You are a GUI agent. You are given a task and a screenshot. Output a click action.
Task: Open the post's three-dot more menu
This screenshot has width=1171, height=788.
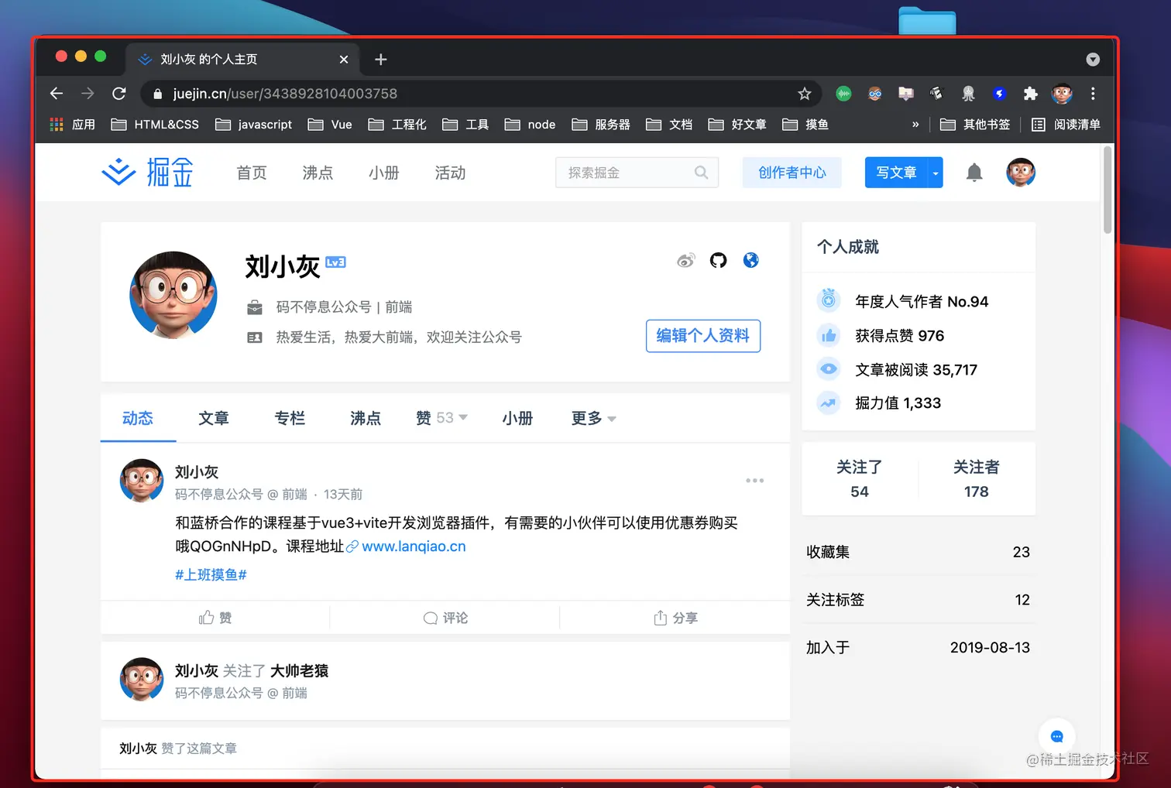point(754,481)
